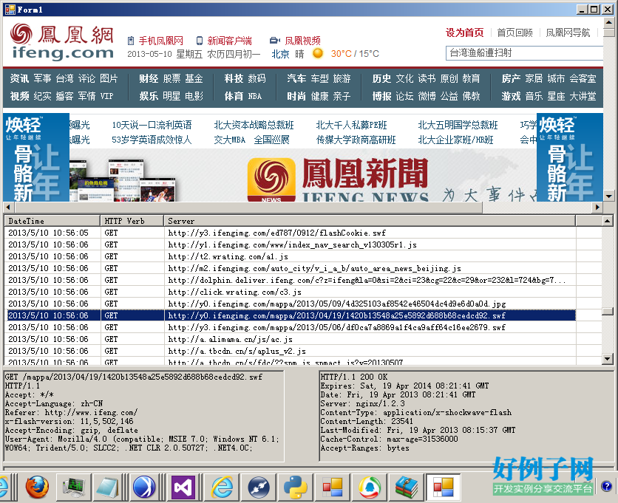Click the GET request headers text box

coord(144,416)
